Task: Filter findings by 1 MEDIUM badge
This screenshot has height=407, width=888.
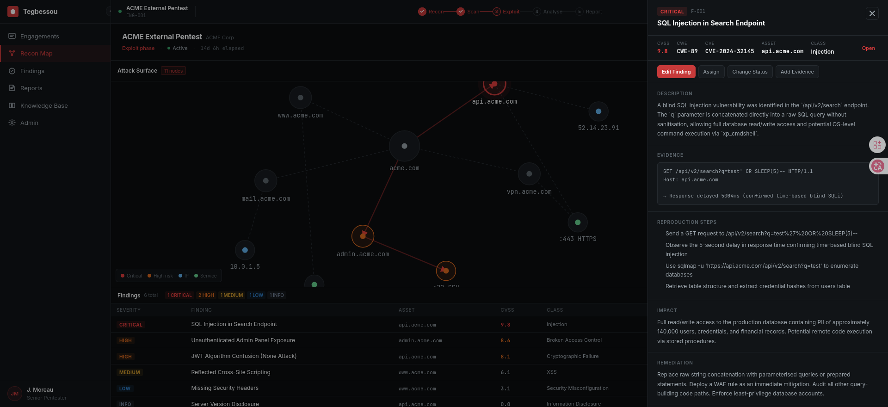Action: 232,295
